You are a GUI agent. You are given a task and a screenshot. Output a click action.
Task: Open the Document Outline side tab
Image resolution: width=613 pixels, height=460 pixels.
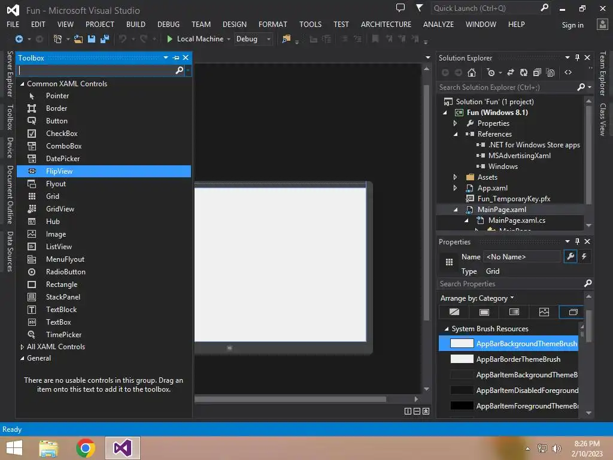[10, 195]
